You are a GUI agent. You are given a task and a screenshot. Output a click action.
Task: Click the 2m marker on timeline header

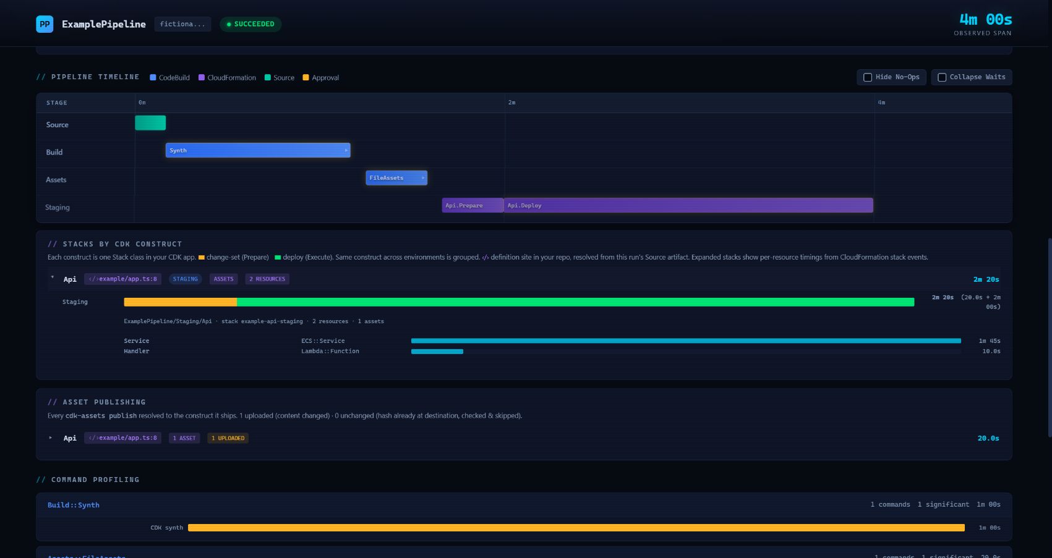511,103
